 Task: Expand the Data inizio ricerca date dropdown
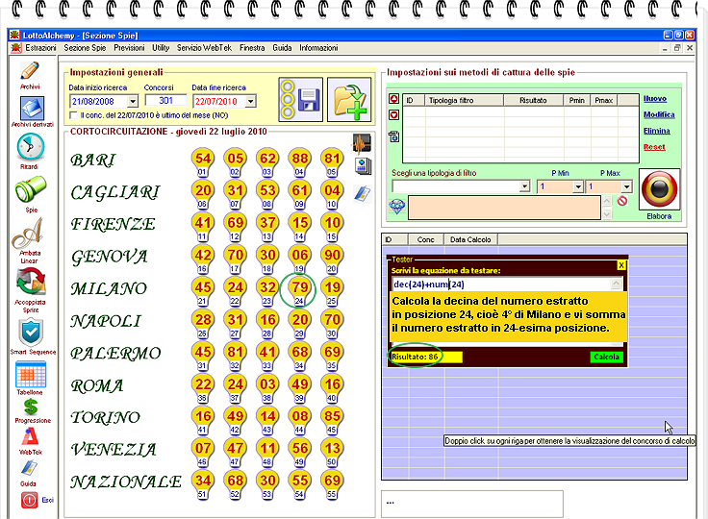tap(133, 101)
